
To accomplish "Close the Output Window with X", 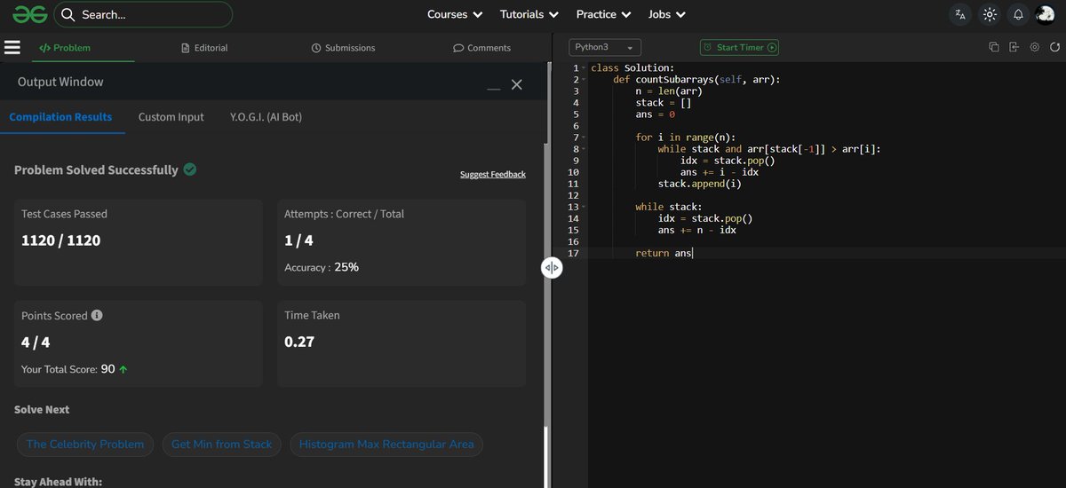I will coord(516,84).
